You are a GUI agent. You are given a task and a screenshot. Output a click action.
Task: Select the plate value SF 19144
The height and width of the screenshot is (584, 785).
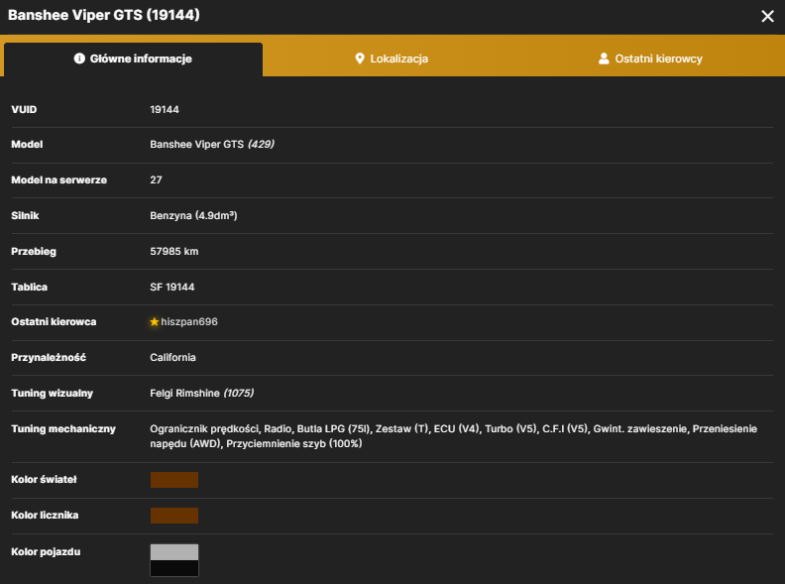[x=172, y=287]
